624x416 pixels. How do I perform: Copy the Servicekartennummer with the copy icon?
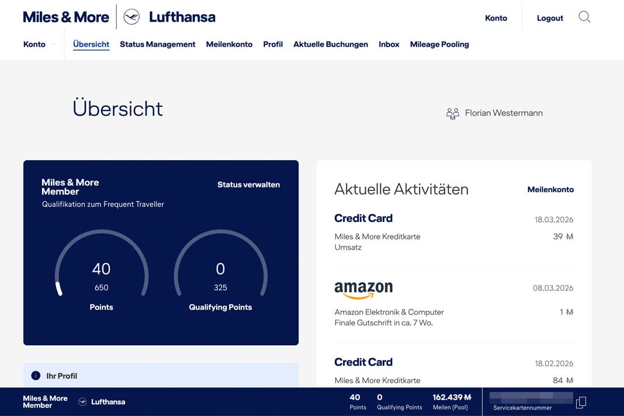click(x=581, y=402)
